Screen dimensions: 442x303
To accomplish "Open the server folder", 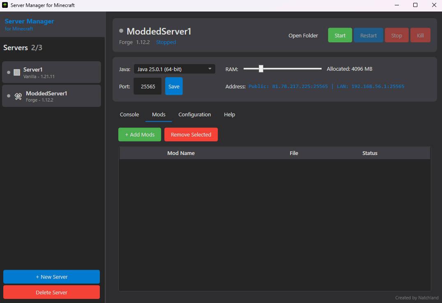I will coord(303,35).
